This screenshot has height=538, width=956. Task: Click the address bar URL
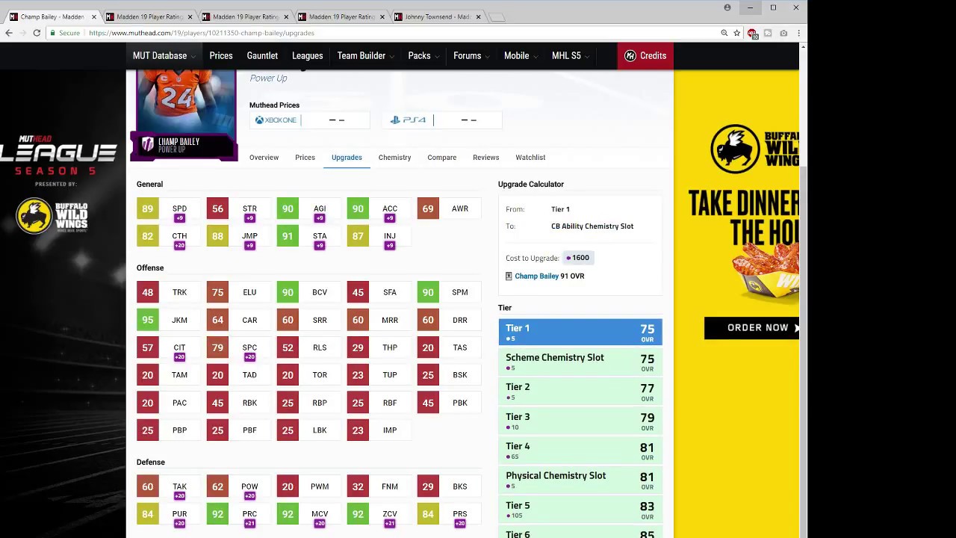coord(202,33)
